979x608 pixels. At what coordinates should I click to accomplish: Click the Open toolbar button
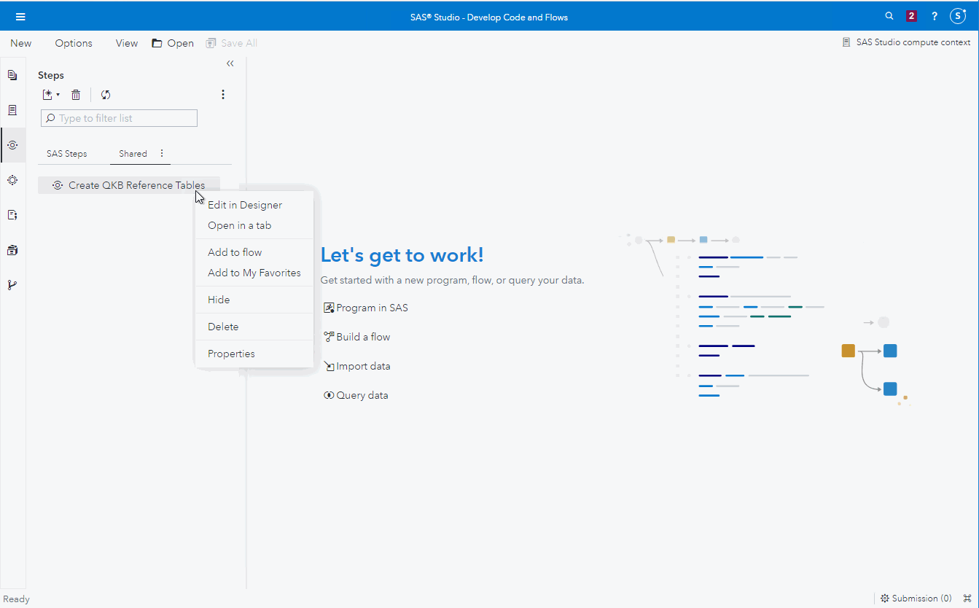pyautogui.click(x=173, y=43)
